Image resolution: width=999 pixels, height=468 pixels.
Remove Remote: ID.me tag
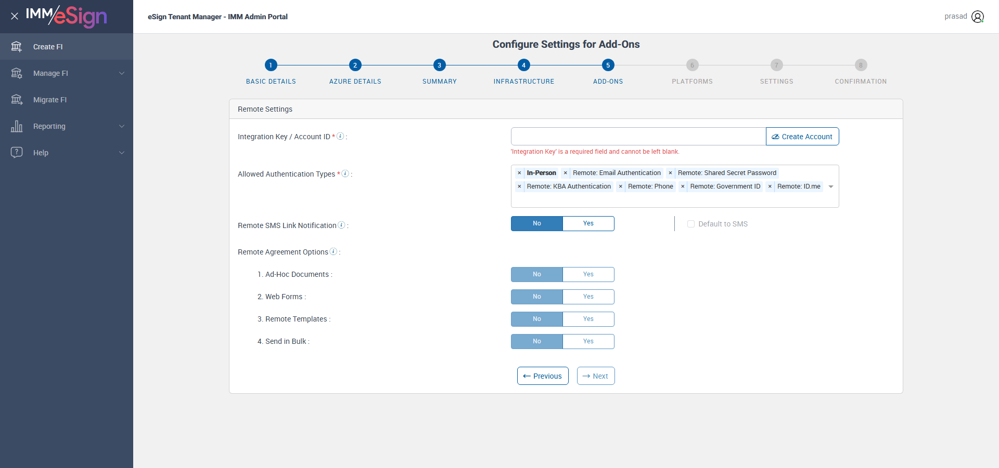coord(770,186)
